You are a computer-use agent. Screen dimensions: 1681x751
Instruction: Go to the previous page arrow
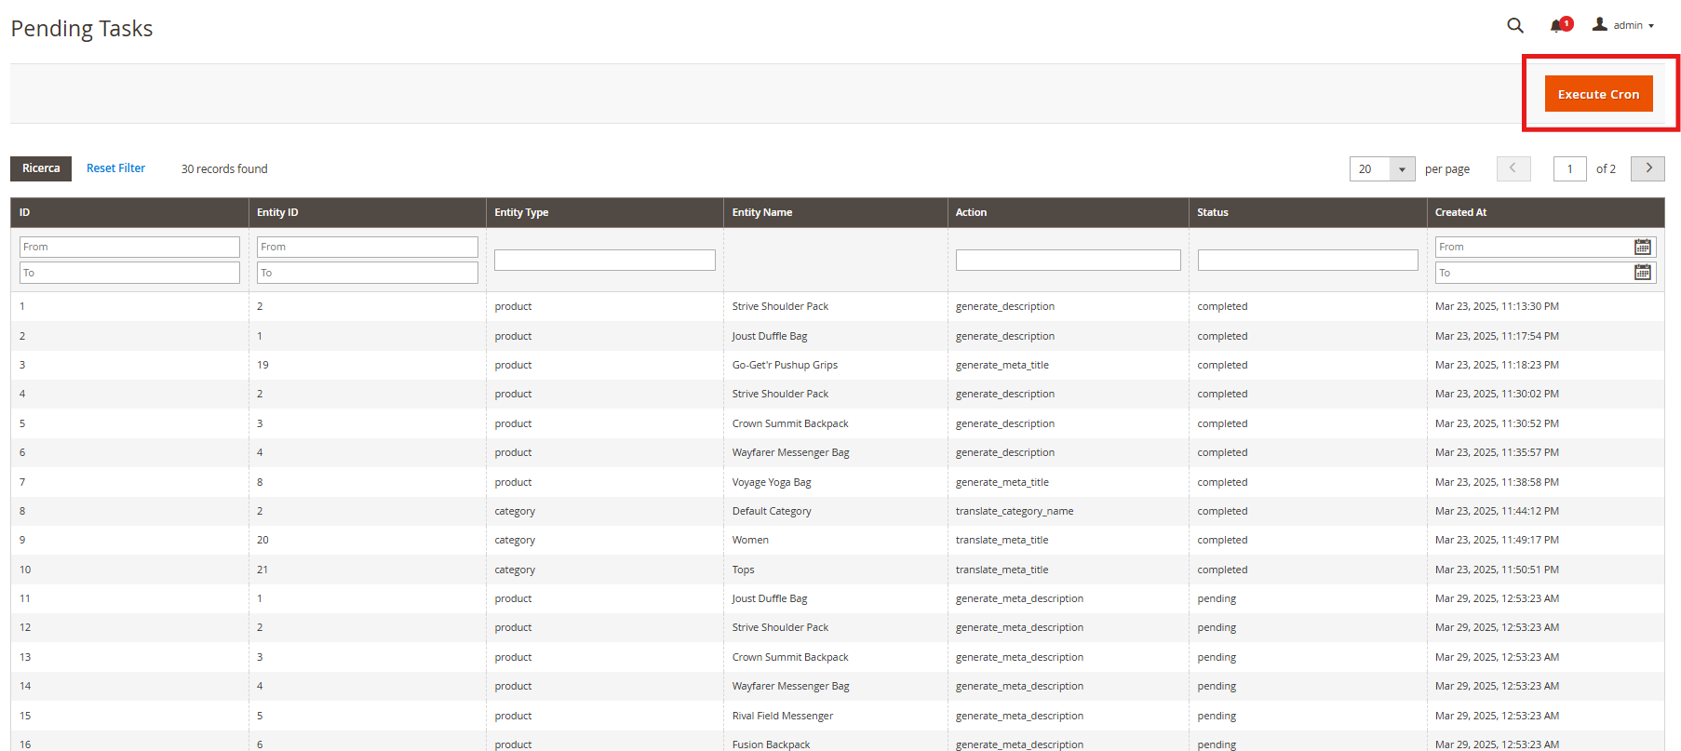[1513, 168]
